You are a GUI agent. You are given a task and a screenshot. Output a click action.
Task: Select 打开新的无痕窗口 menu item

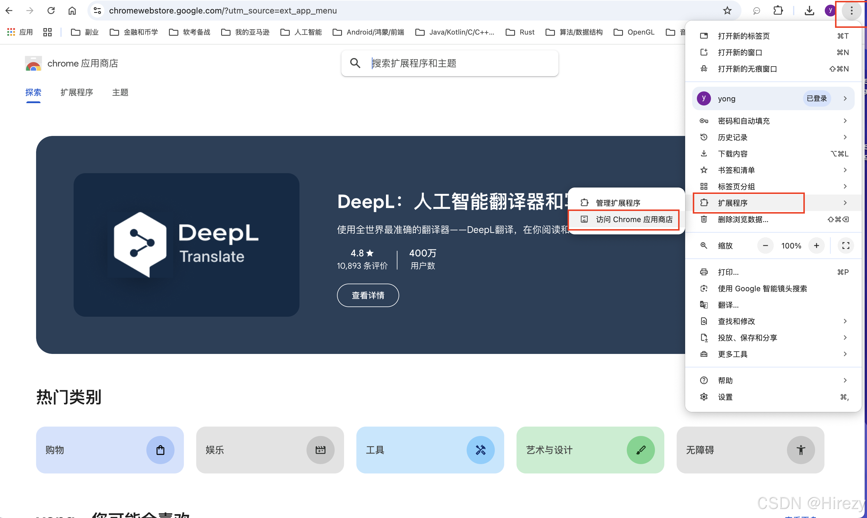[x=773, y=69]
